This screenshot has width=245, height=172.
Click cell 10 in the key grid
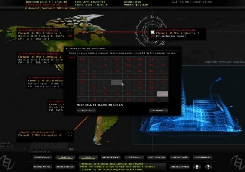point(83,71)
